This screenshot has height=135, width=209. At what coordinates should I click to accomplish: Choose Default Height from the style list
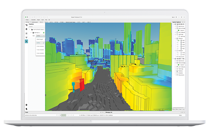(40, 39)
